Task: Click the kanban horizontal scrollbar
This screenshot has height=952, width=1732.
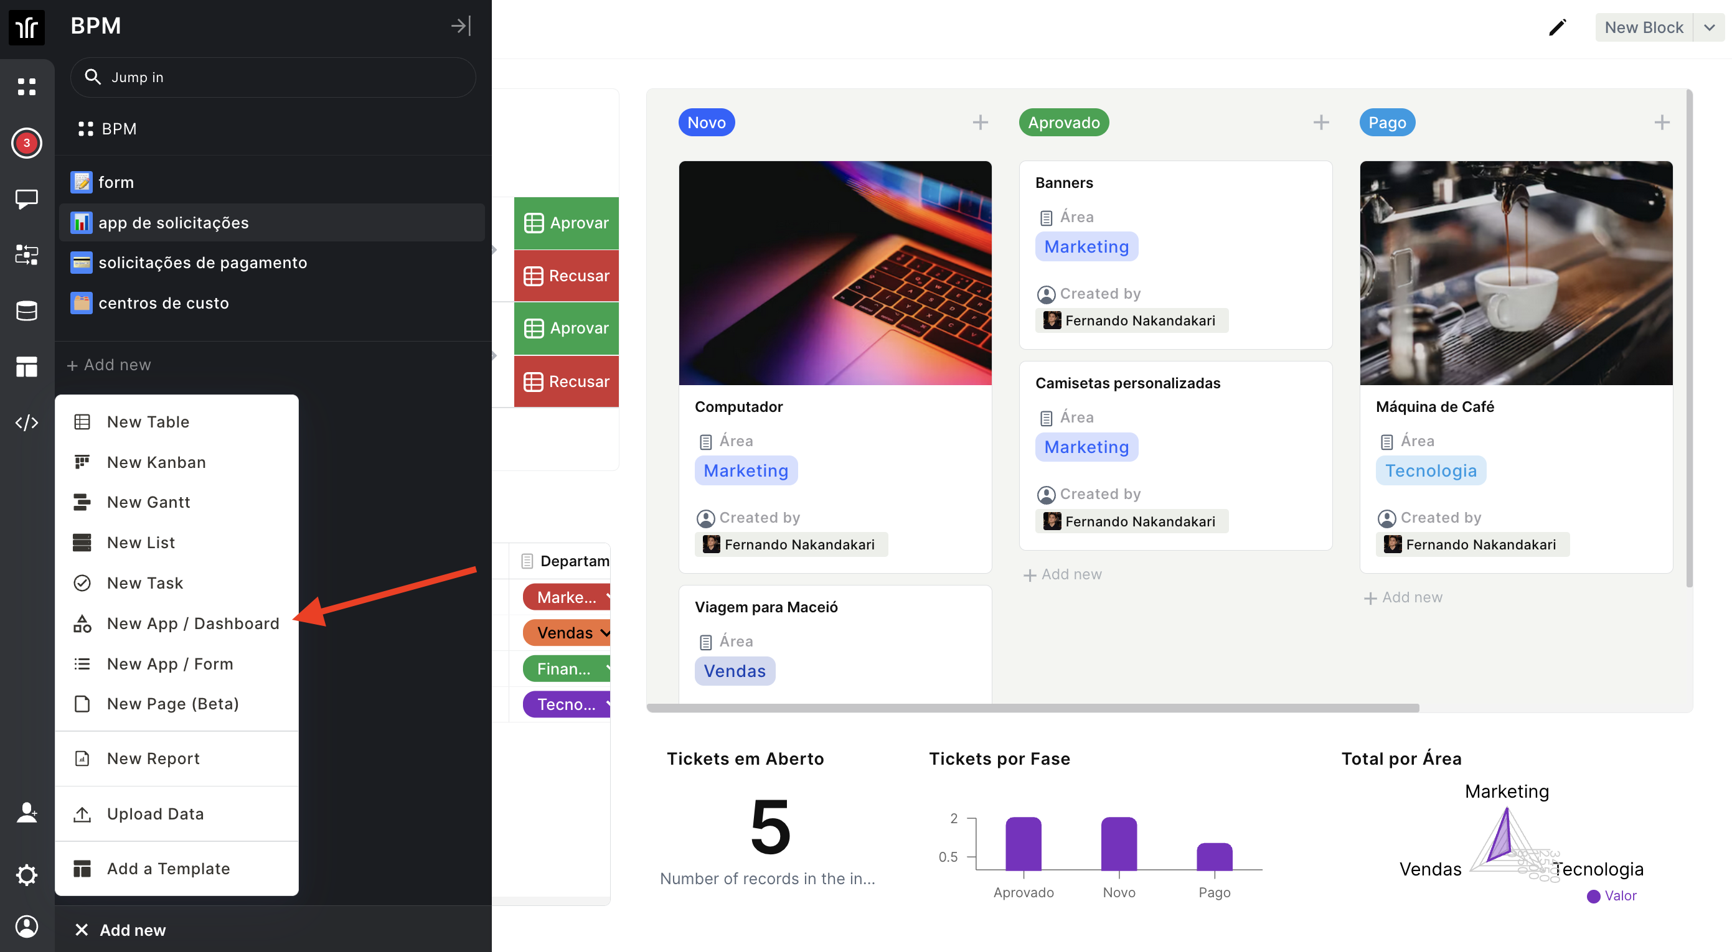Action: (1032, 707)
